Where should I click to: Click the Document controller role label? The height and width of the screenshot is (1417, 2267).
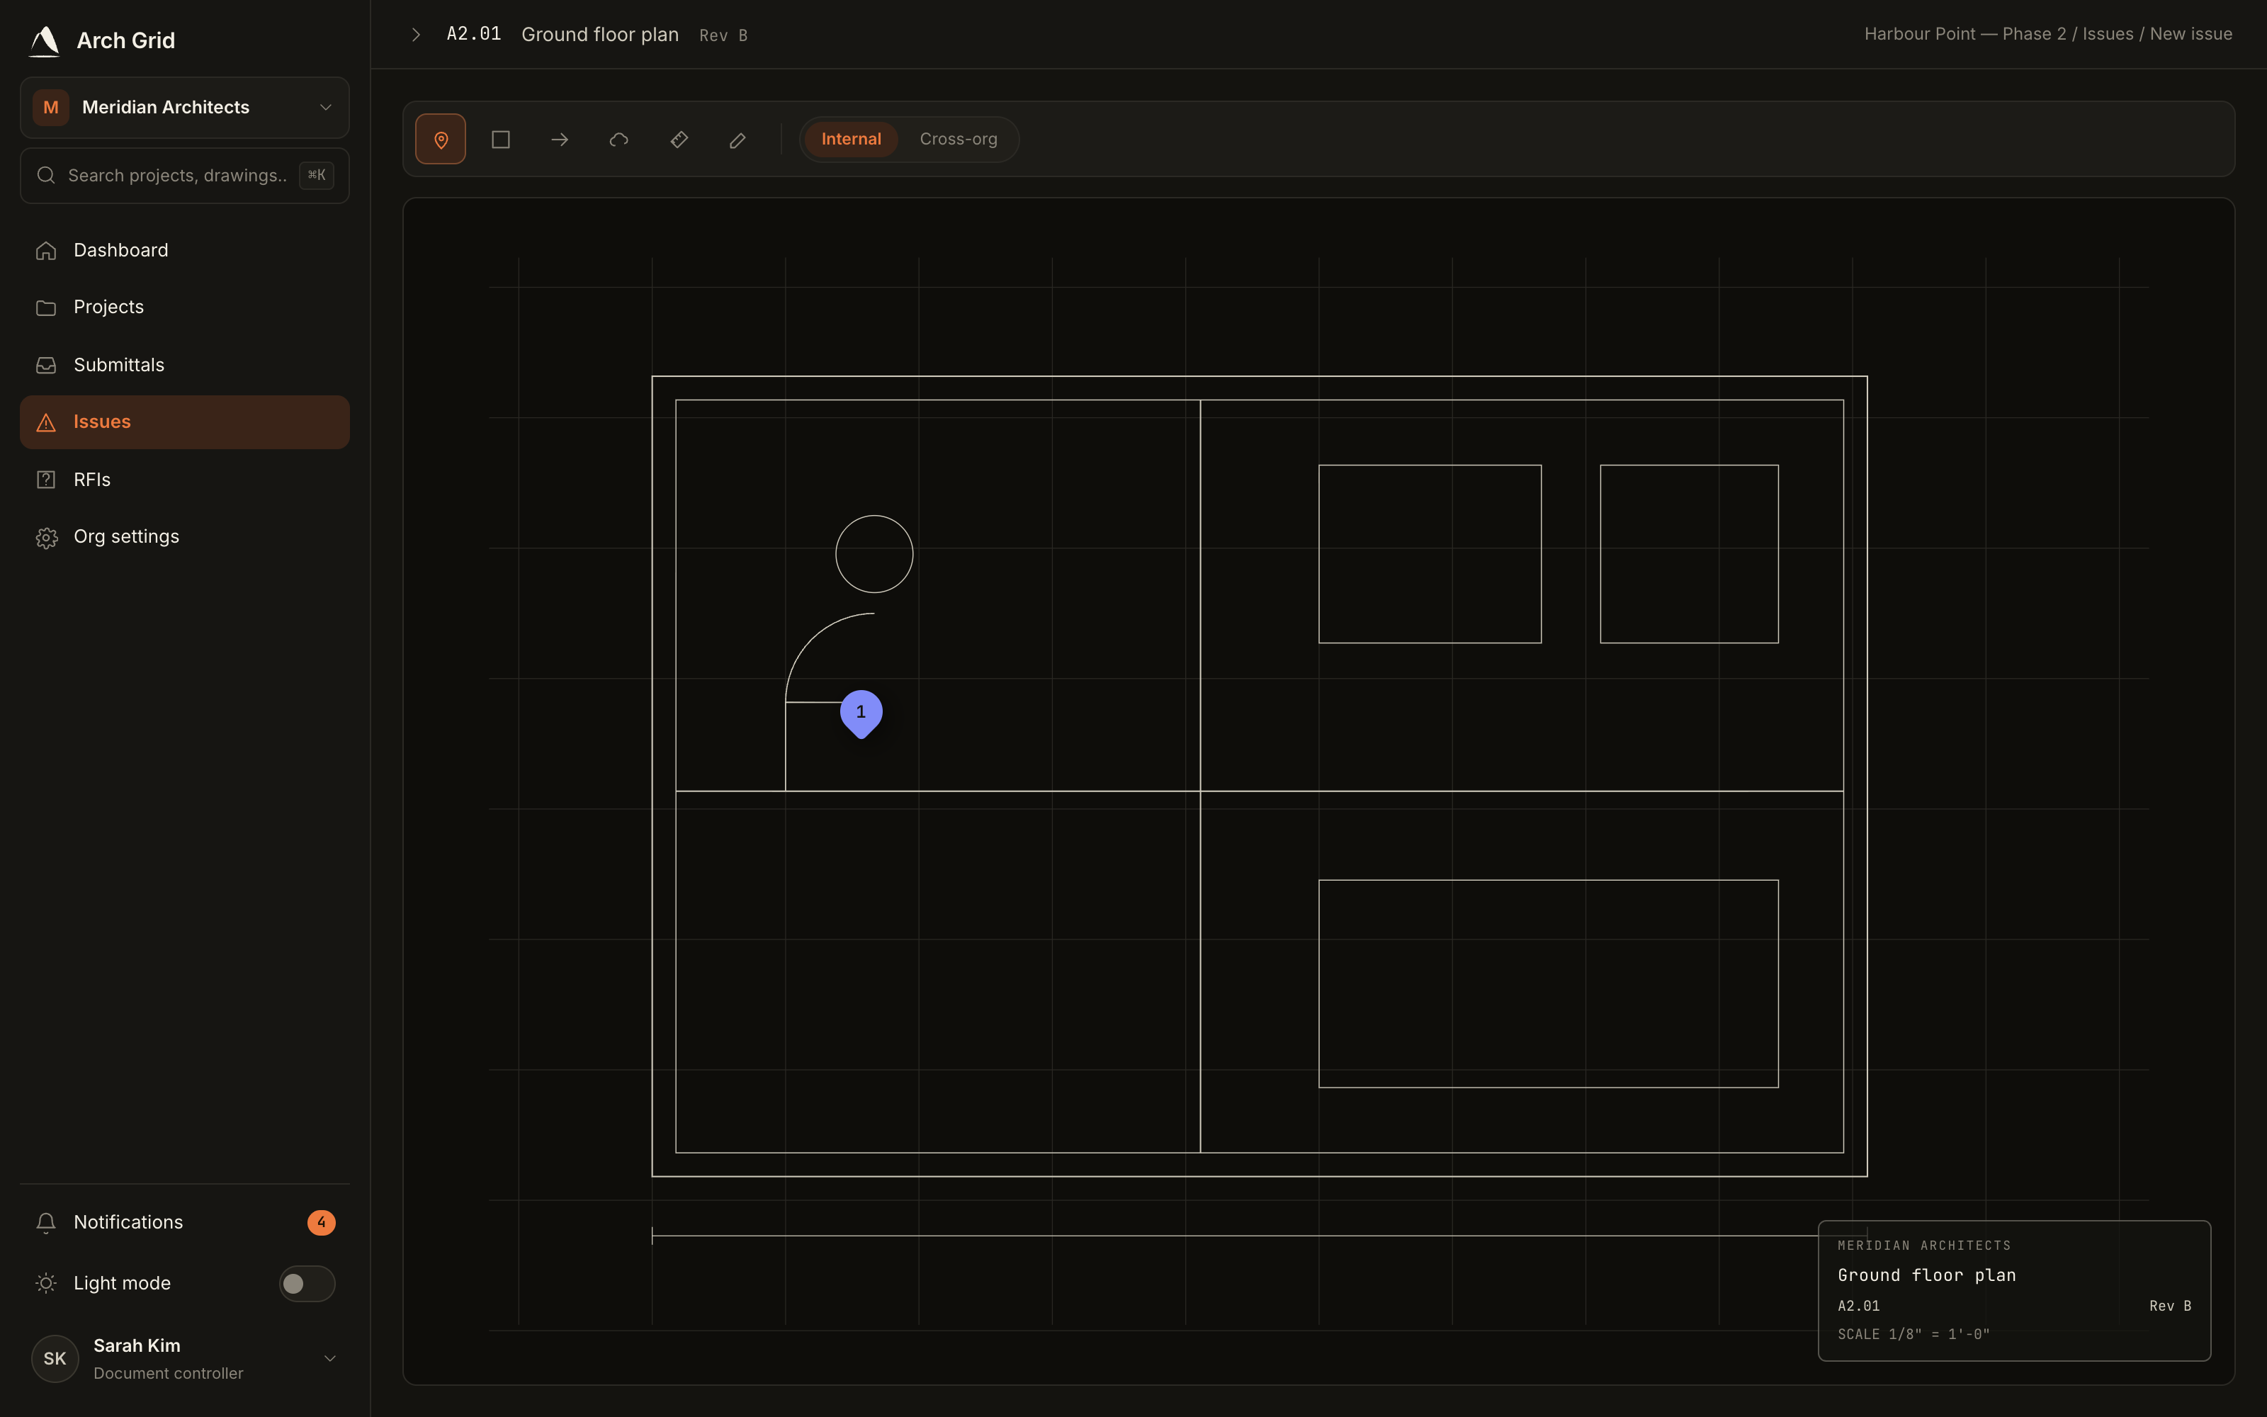coord(169,1373)
